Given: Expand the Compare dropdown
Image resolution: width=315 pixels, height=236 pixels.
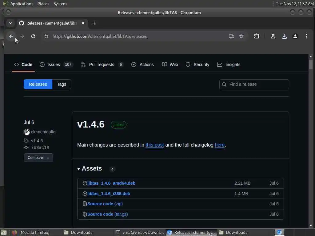Looking at the screenshot, I should (x=38, y=158).
